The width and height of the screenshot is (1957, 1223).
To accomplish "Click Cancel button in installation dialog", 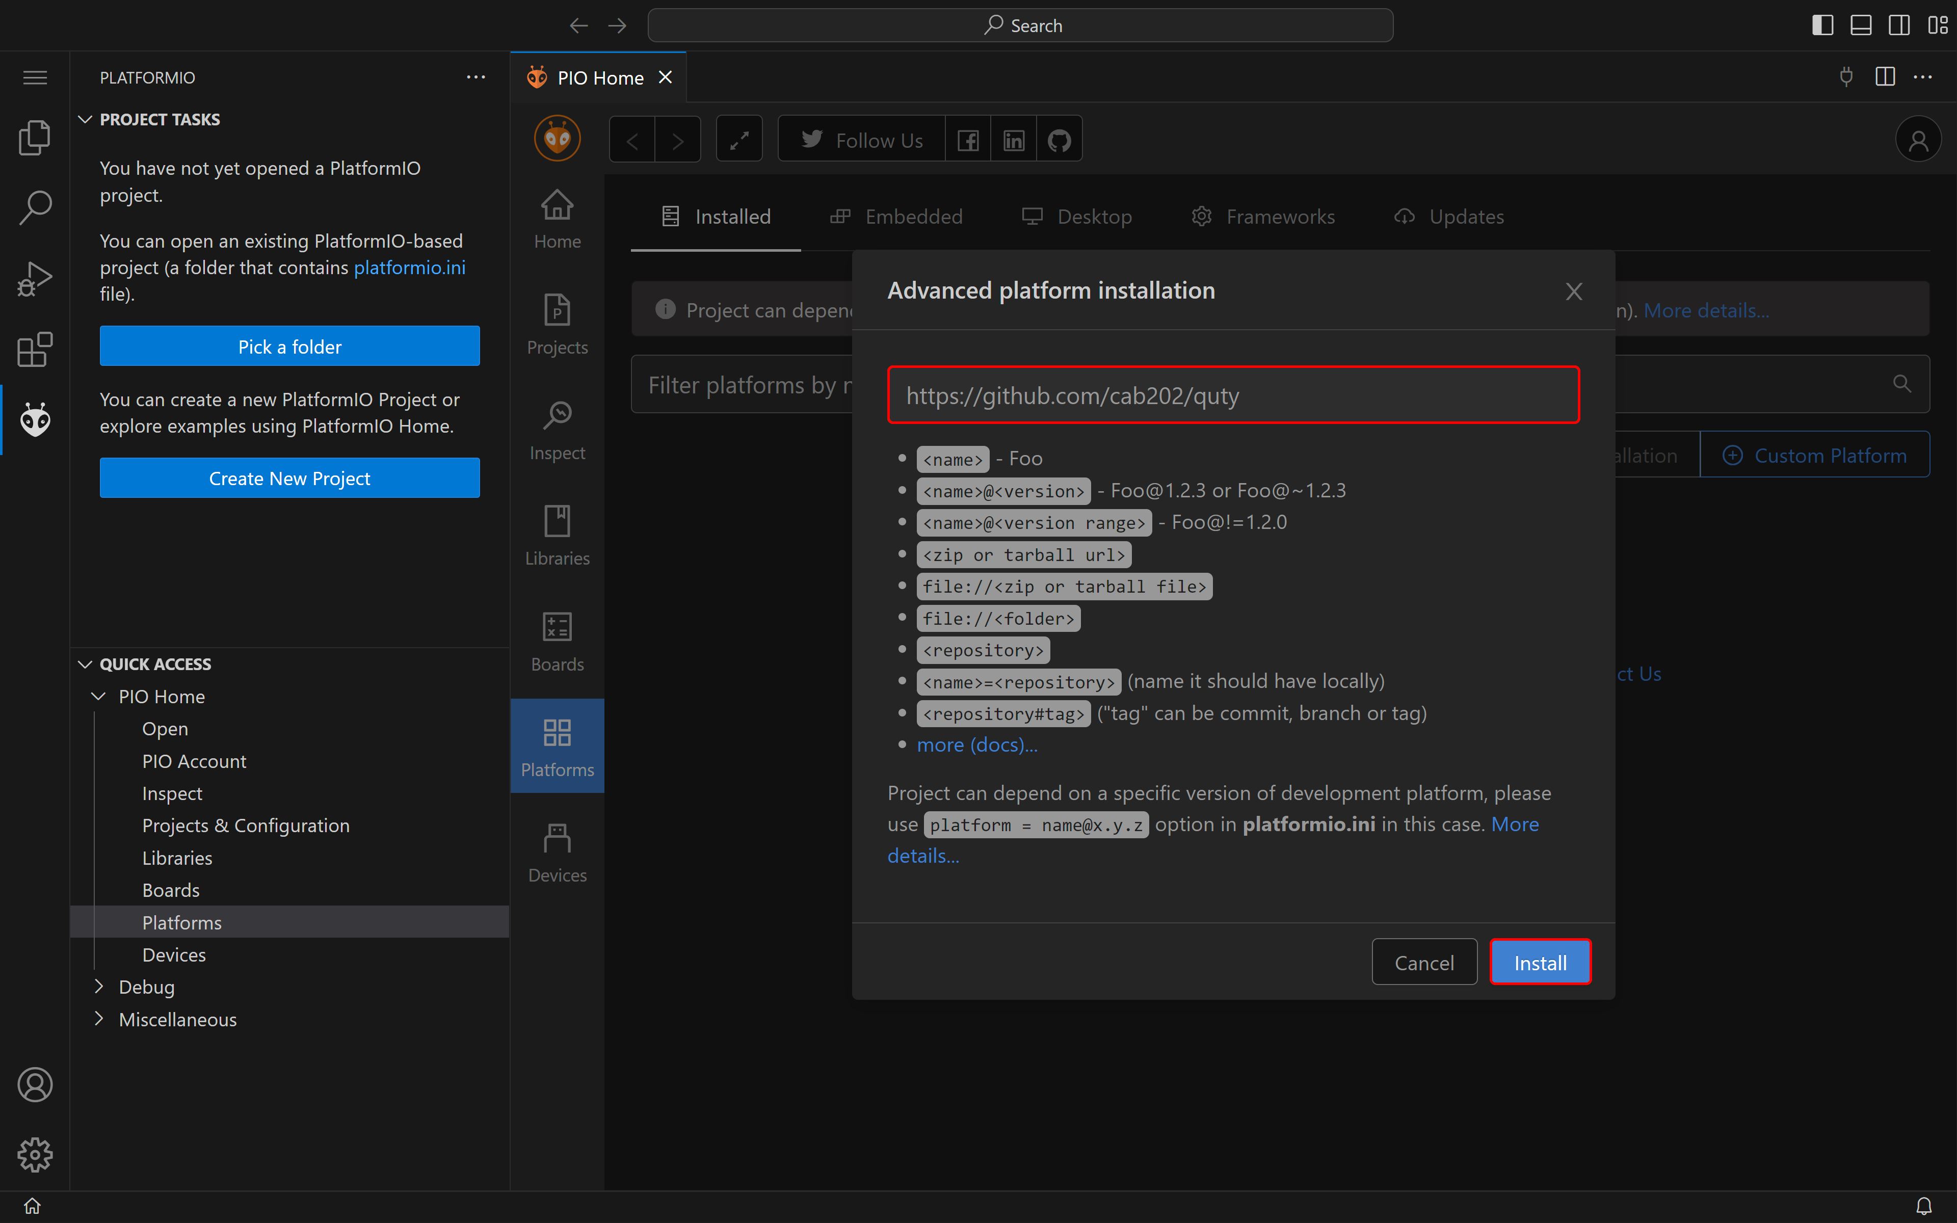I will 1423,961.
